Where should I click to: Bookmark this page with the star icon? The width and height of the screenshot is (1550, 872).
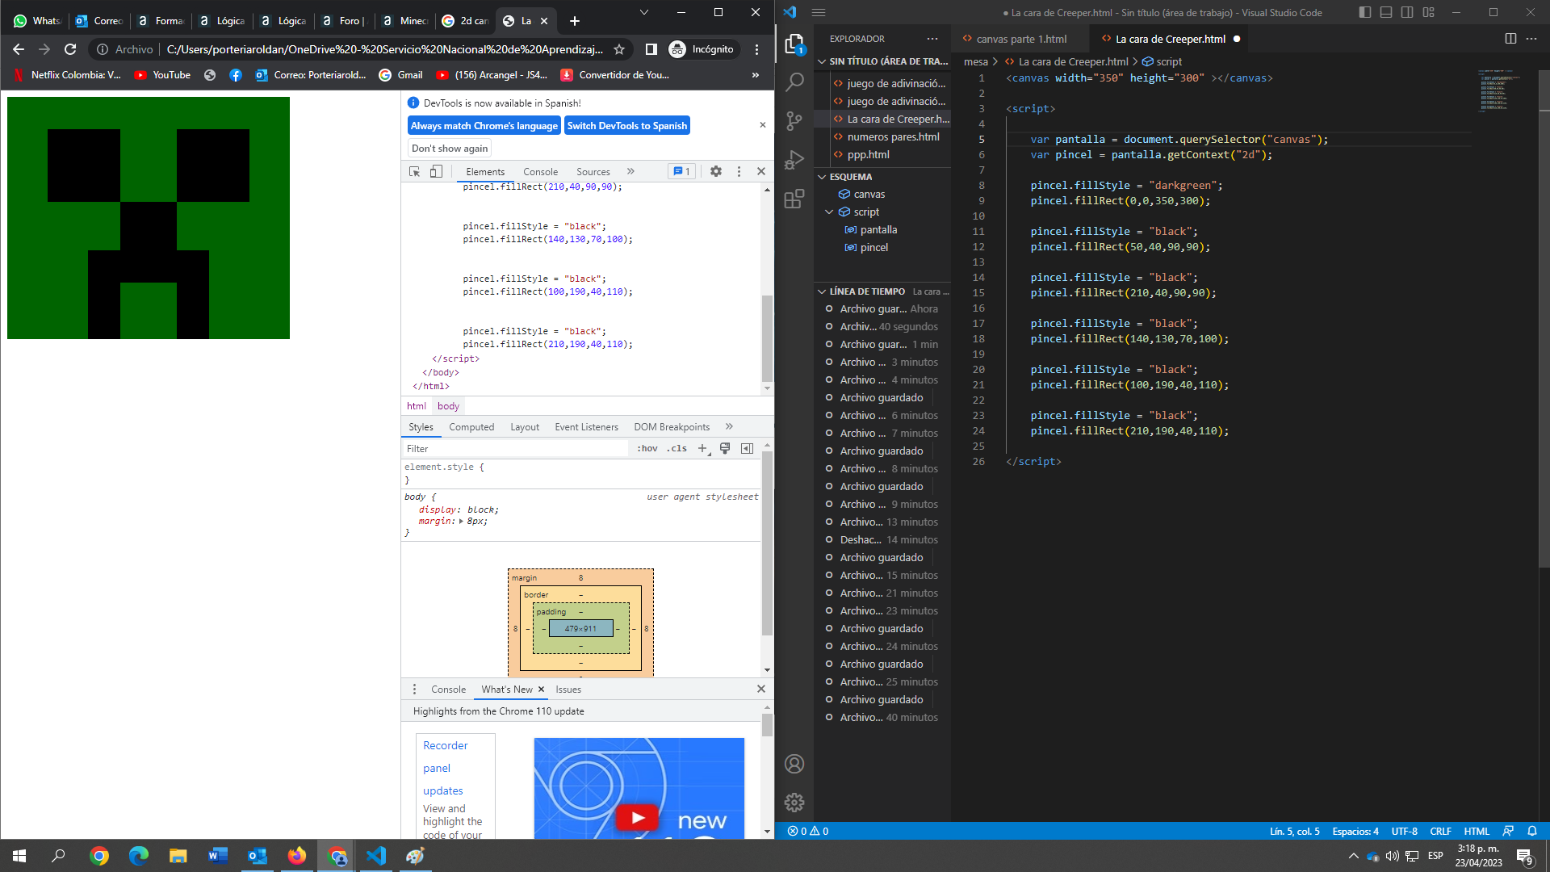click(619, 49)
